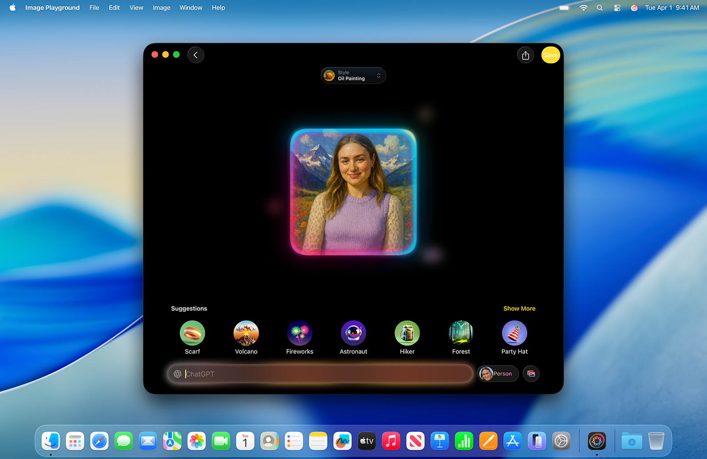Click the Person selector

tap(498, 374)
